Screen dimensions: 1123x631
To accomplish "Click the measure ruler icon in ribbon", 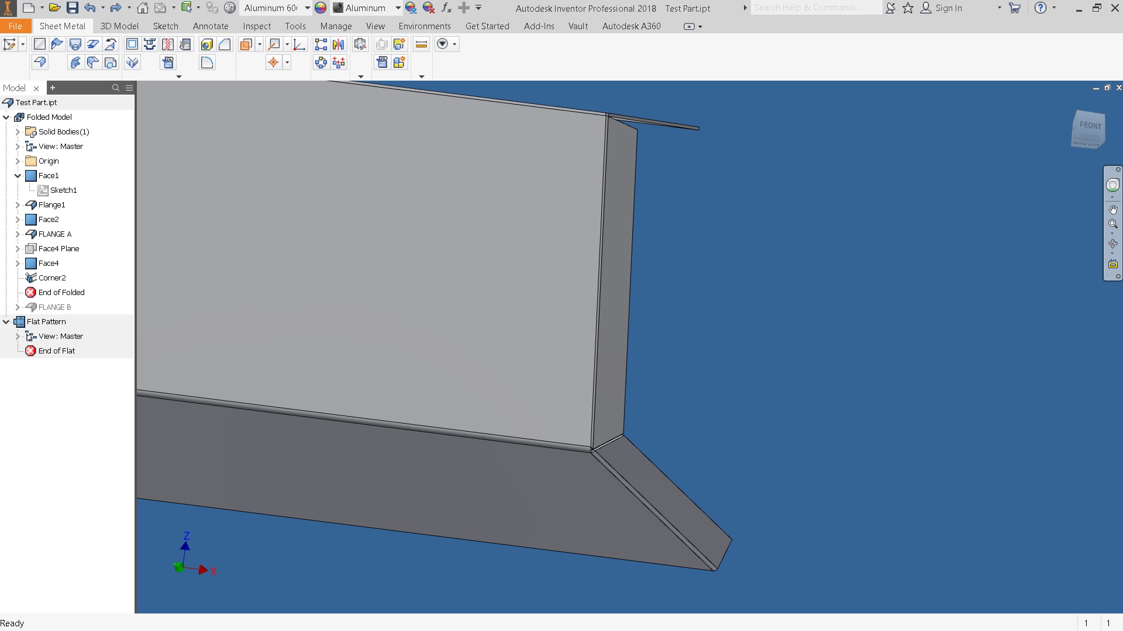I will tap(421, 44).
